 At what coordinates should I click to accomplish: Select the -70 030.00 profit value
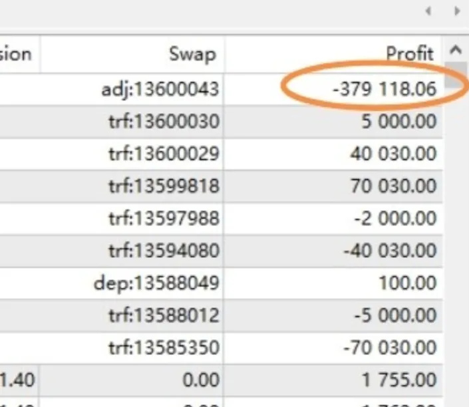click(390, 348)
